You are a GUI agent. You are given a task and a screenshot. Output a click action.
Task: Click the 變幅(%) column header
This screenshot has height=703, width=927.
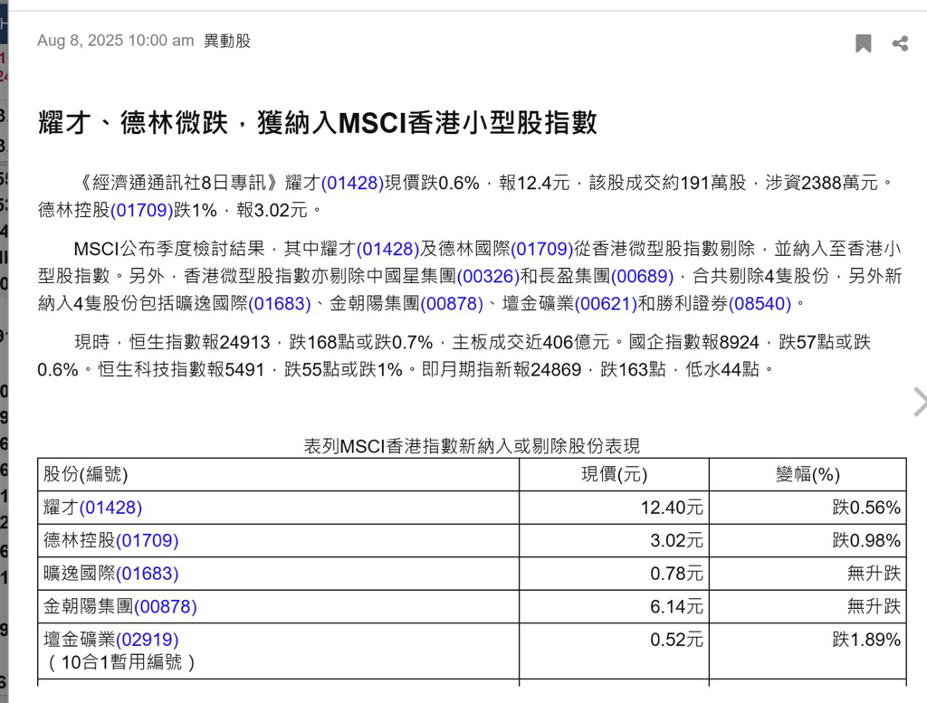(x=808, y=474)
